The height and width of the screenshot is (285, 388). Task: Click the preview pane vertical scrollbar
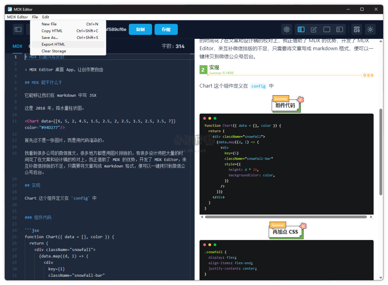point(380,151)
